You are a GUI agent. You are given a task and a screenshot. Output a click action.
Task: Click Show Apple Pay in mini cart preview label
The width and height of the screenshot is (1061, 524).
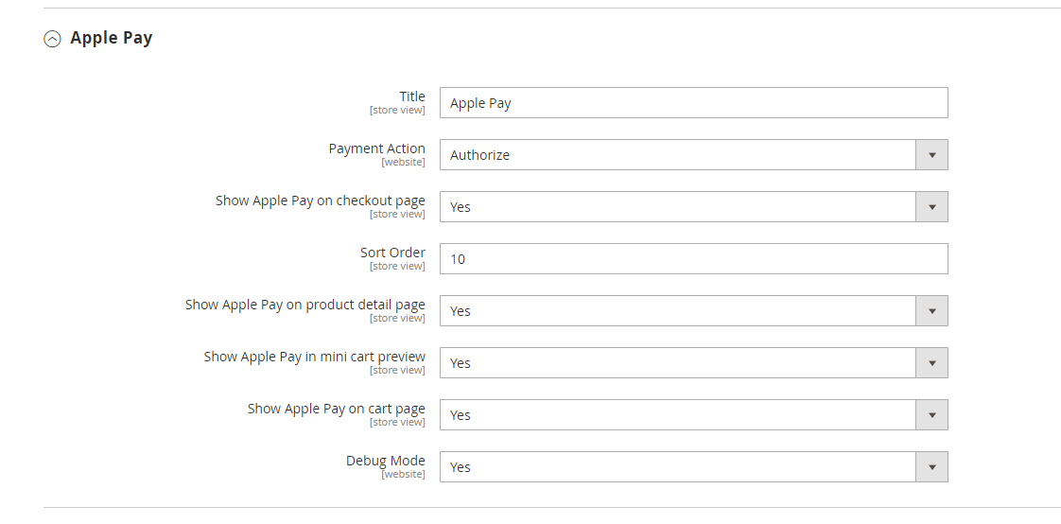click(x=314, y=357)
